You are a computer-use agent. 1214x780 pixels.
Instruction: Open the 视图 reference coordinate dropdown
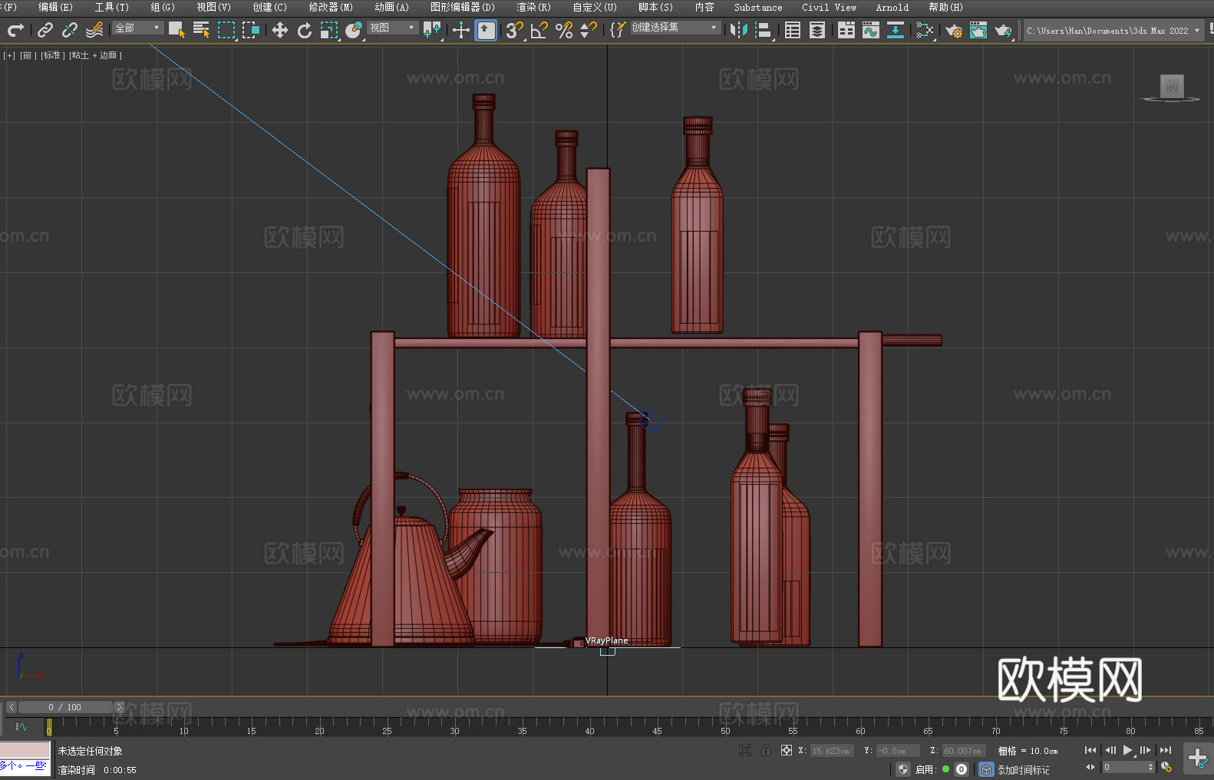(x=392, y=28)
